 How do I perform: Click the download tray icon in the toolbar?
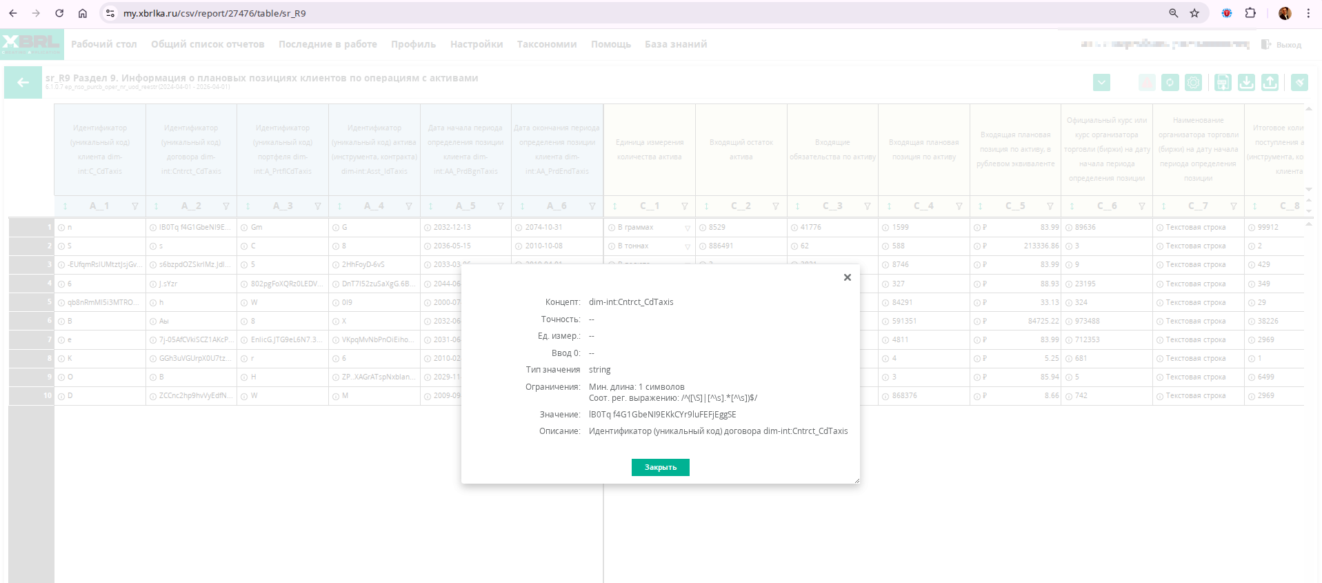click(1246, 83)
